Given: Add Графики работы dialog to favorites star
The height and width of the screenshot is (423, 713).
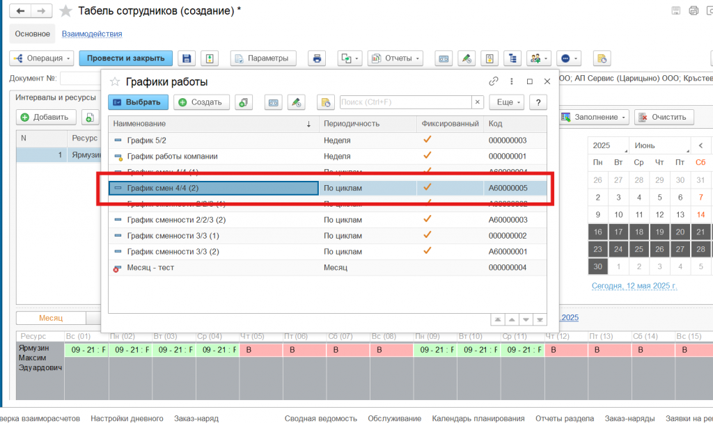Looking at the screenshot, I should tap(115, 81).
